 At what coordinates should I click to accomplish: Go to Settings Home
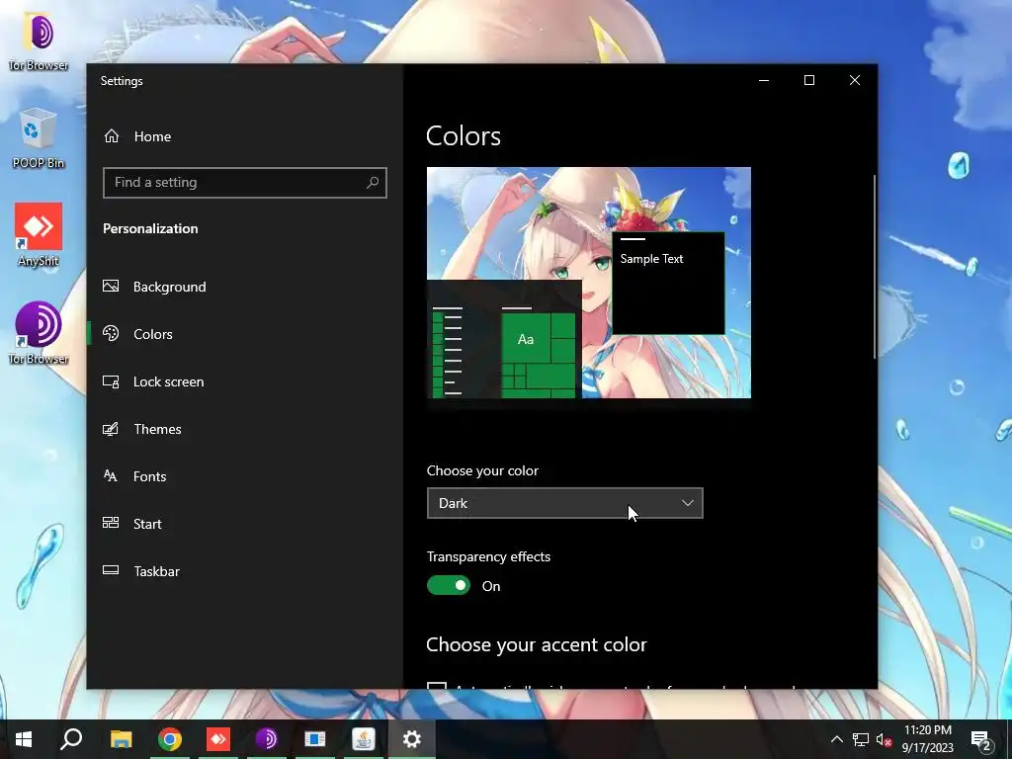tap(245, 136)
